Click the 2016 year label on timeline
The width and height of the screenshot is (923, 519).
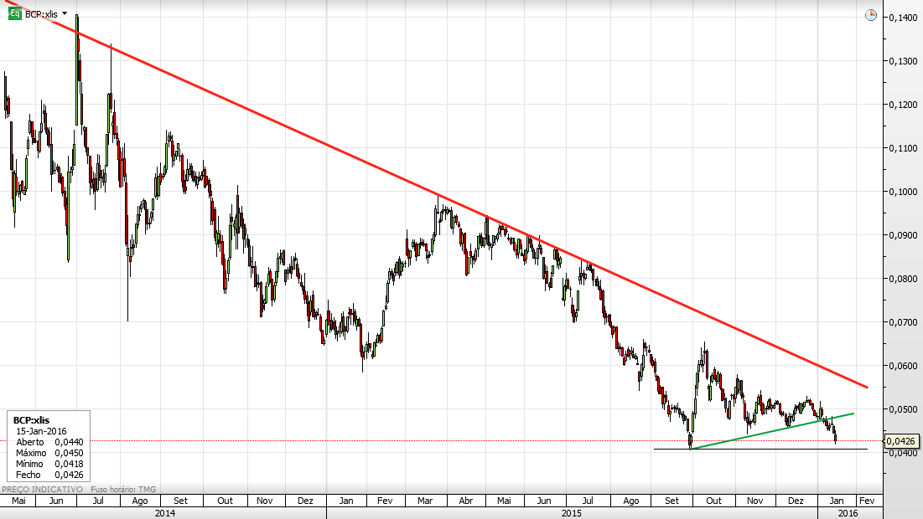tap(848, 513)
